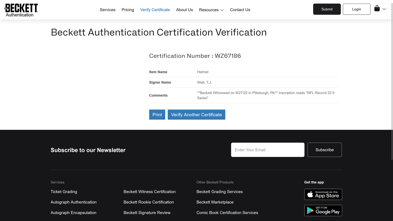Select Verify Certificate in navigation
Viewport: 393px width, 221px height.
point(155,10)
